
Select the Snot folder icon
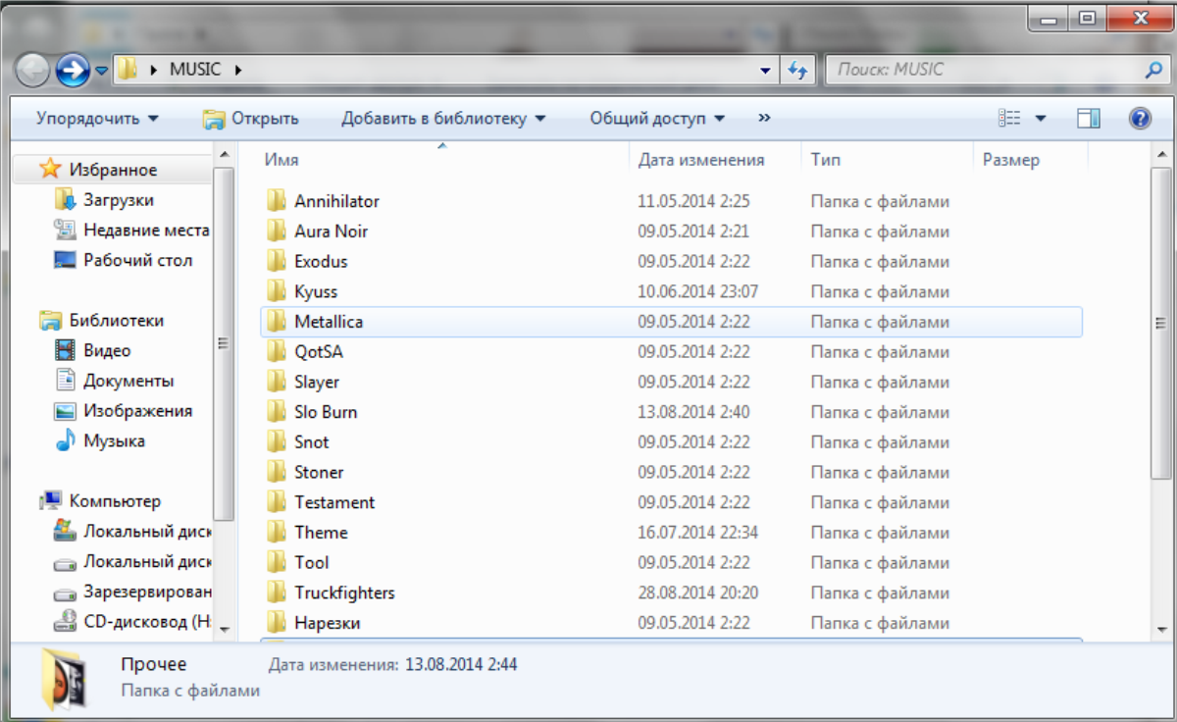[276, 442]
